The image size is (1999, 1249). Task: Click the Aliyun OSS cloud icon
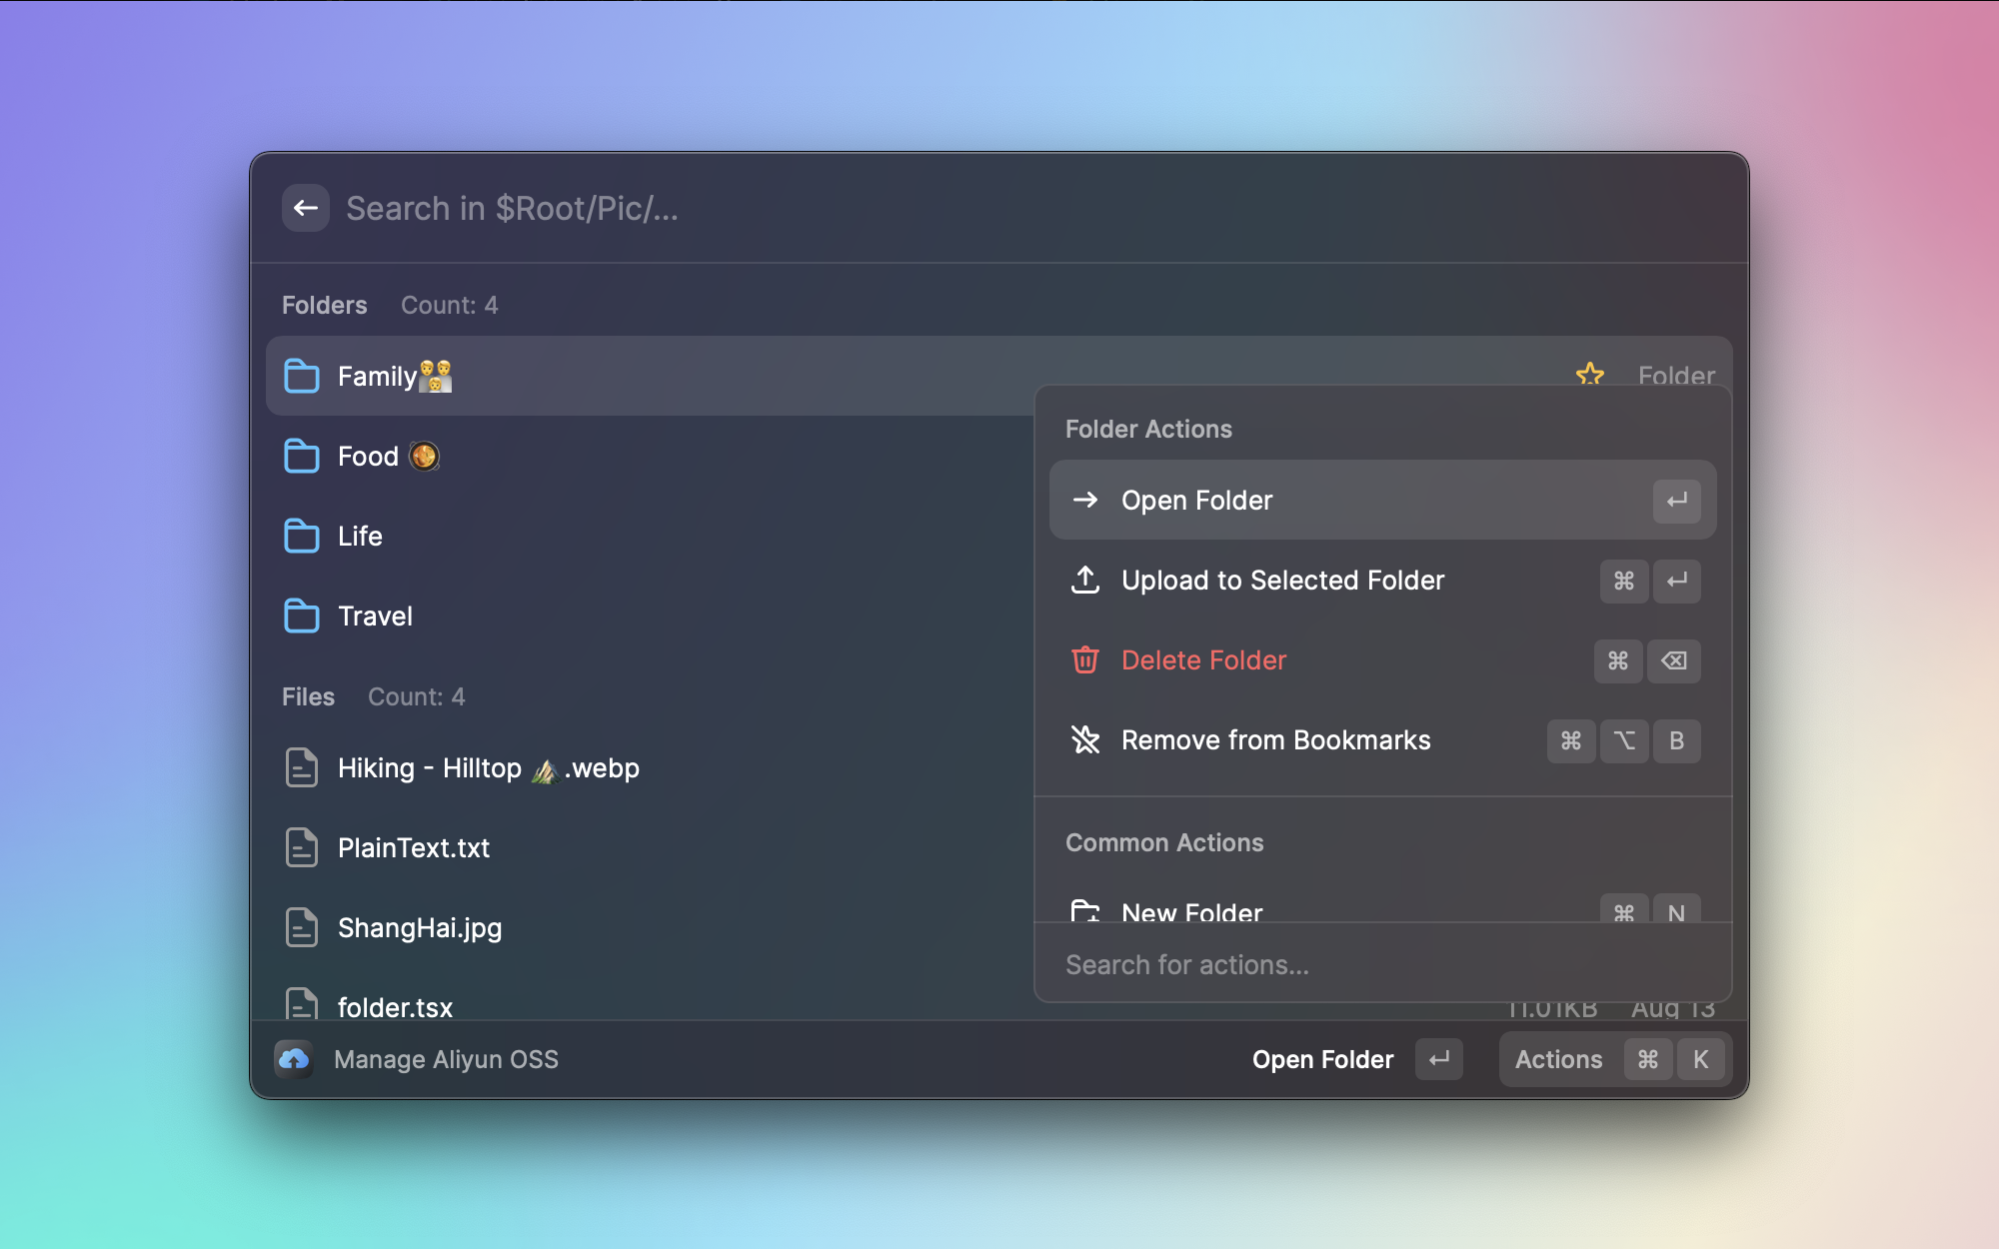pos(294,1059)
